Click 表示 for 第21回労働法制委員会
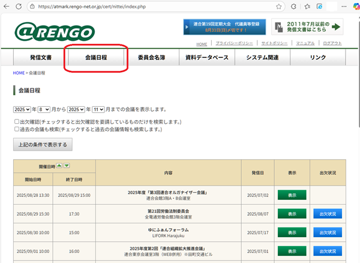 click(292, 214)
